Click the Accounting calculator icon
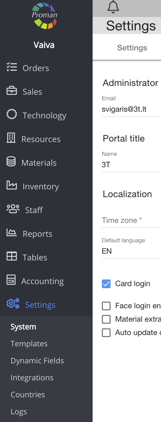The image size is (161, 422). (x=11, y=280)
